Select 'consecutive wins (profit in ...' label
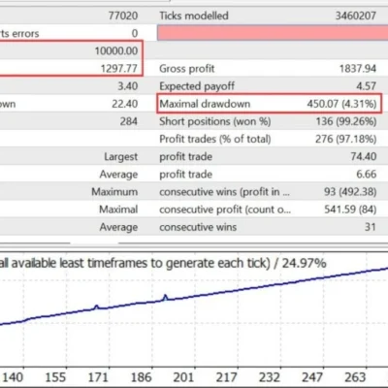The width and height of the screenshot is (388, 388). click(225, 192)
